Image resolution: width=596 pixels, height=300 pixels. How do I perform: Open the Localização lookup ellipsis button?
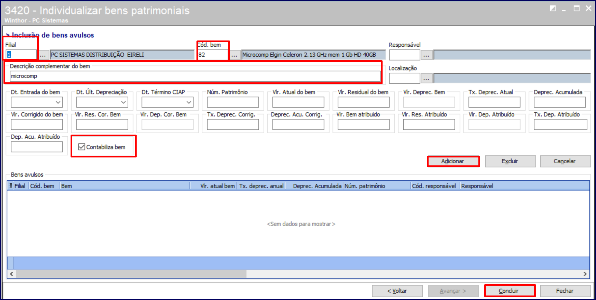[x=426, y=79]
